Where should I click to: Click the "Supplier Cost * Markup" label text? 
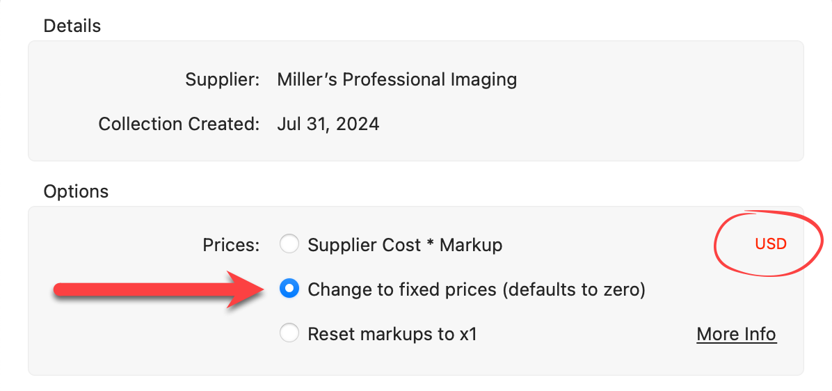pos(405,245)
